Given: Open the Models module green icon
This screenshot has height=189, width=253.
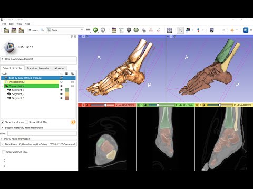Looking at the screenshot, I should pos(136,30).
